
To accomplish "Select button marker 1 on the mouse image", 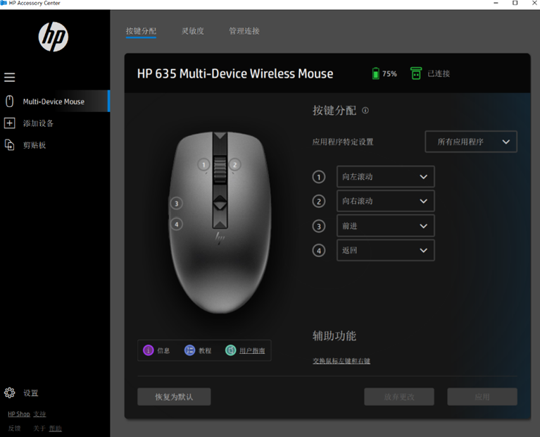I will pyautogui.click(x=203, y=165).
